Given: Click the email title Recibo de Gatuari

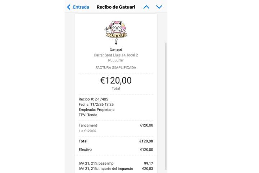Looking at the screenshot, I should [x=116, y=7].
